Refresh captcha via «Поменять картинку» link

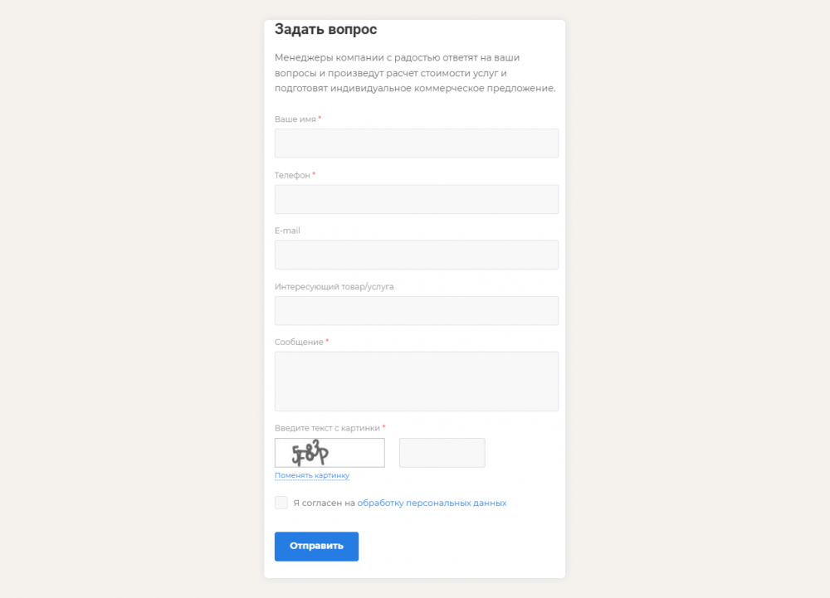(x=312, y=475)
